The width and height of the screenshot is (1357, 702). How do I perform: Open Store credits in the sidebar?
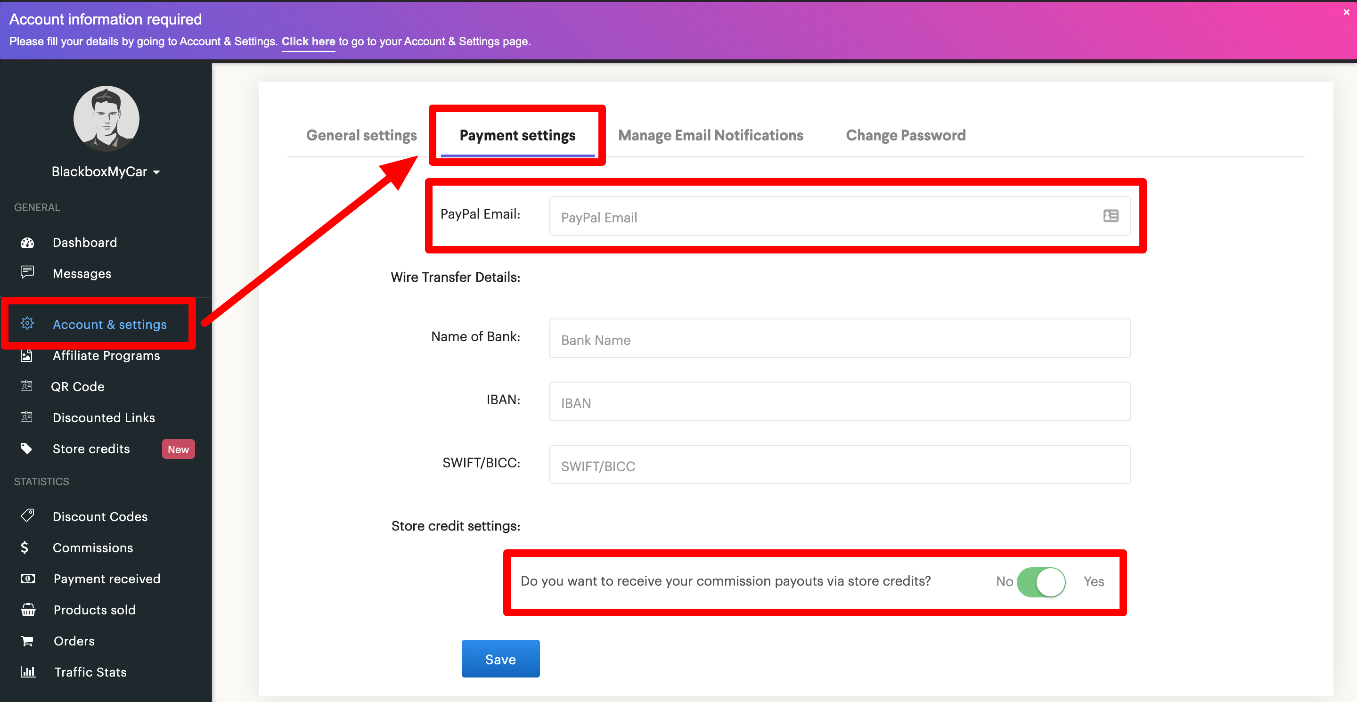(x=91, y=449)
